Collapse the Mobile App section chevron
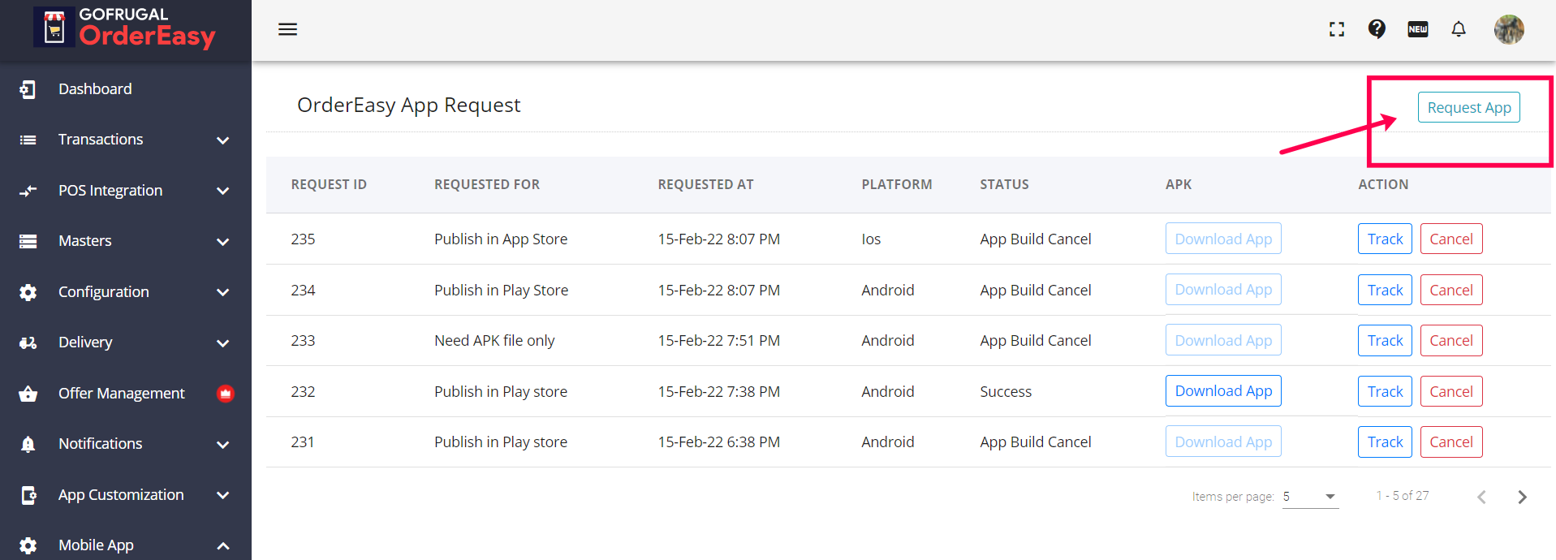The width and height of the screenshot is (1556, 560). pos(223,546)
